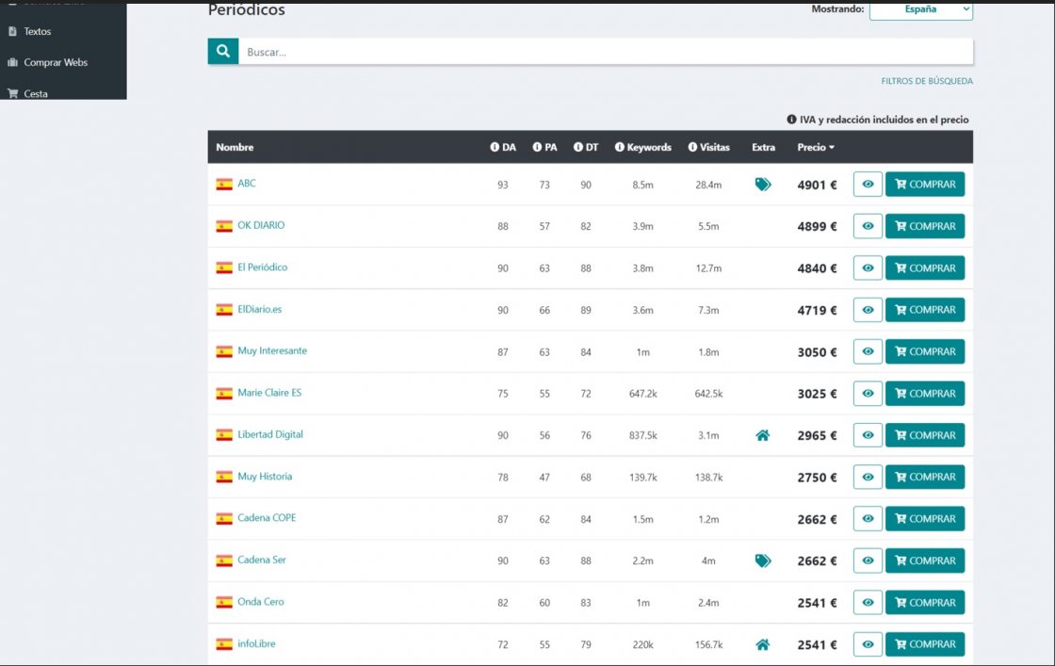This screenshot has height=666, width=1055.
Task: Click the eye button for Cadena COPE
Action: point(868,519)
